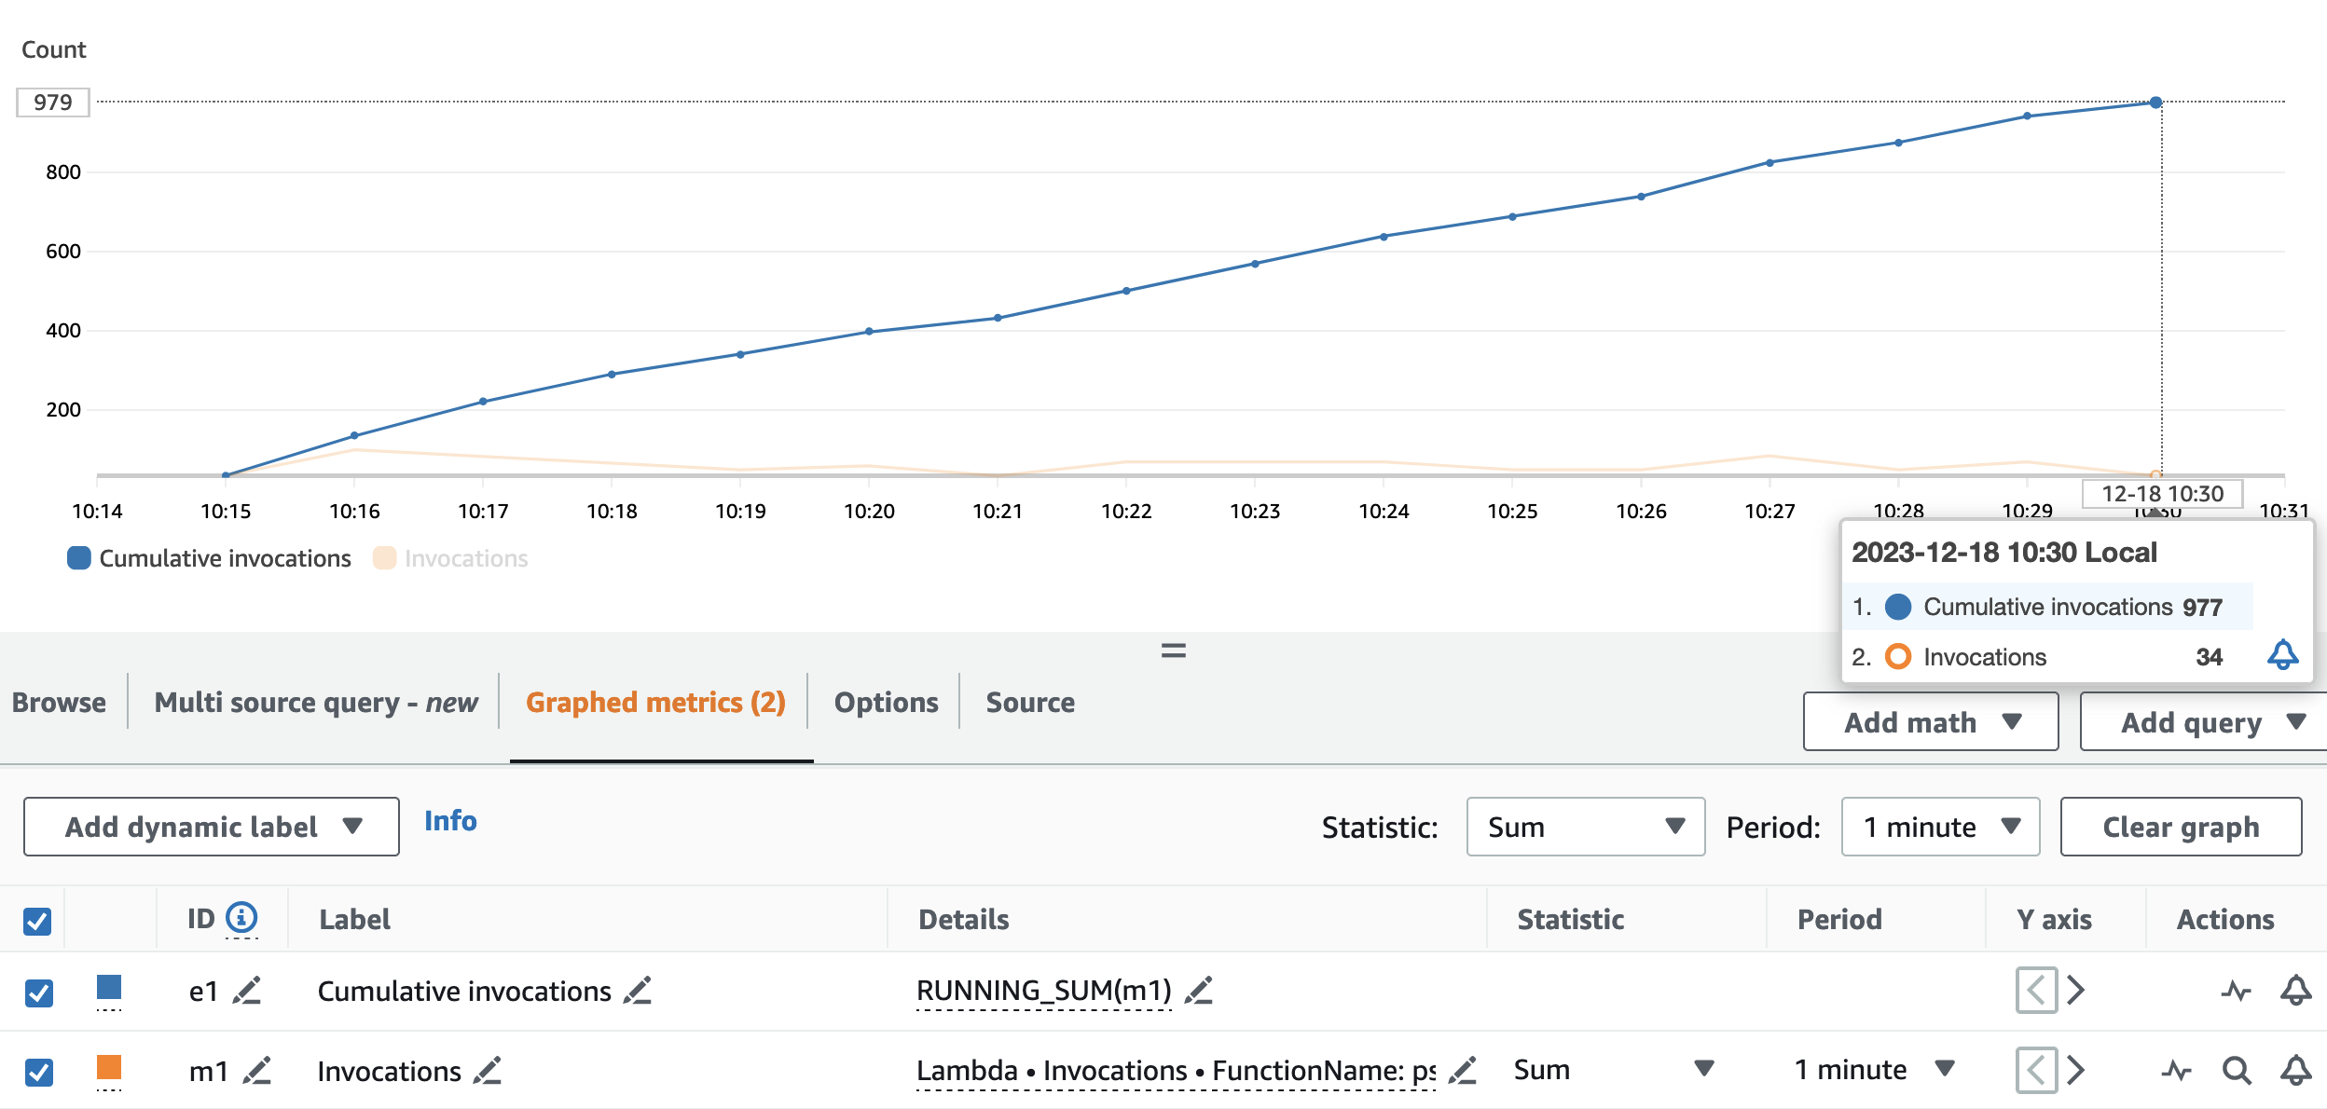Click anomaly detection icon in e1 row
This screenshot has width=2327, height=1109.
[x=2235, y=991]
